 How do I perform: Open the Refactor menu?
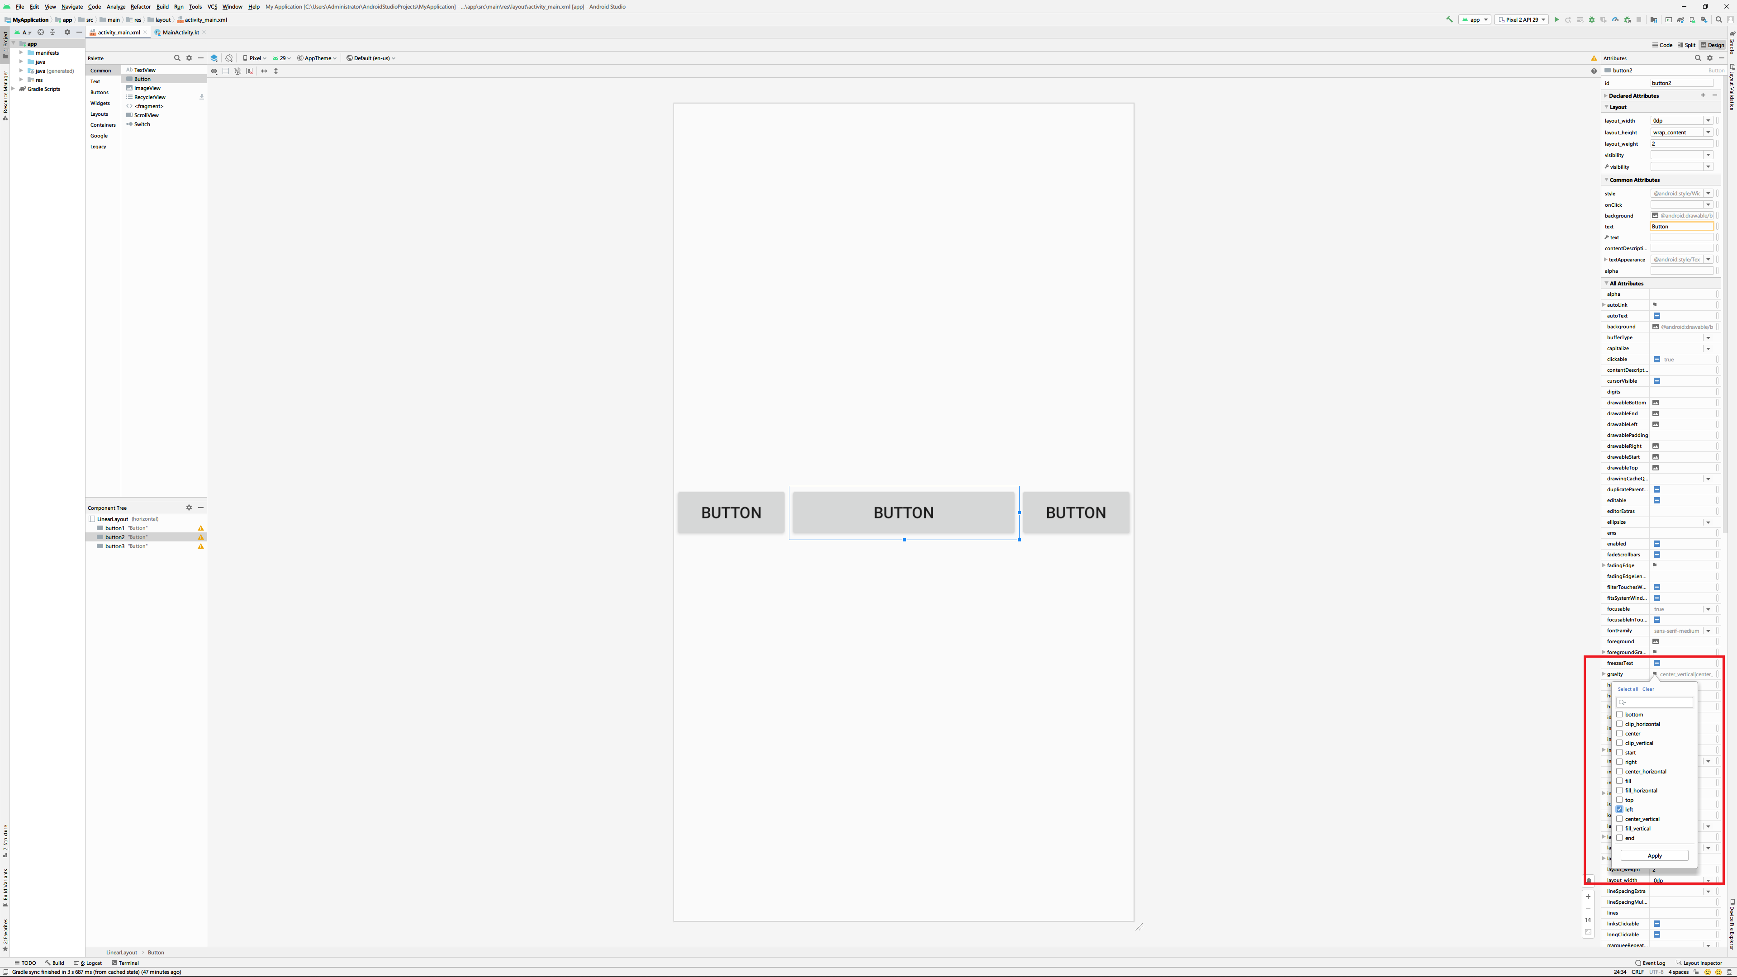click(x=140, y=7)
